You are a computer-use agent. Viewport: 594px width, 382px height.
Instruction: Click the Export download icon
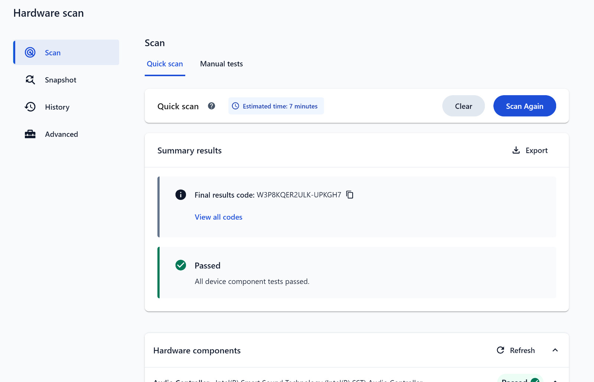coord(516,150)
